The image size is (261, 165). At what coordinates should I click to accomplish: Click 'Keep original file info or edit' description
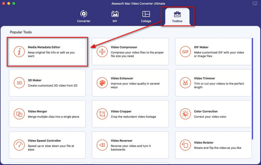point(51,54)
